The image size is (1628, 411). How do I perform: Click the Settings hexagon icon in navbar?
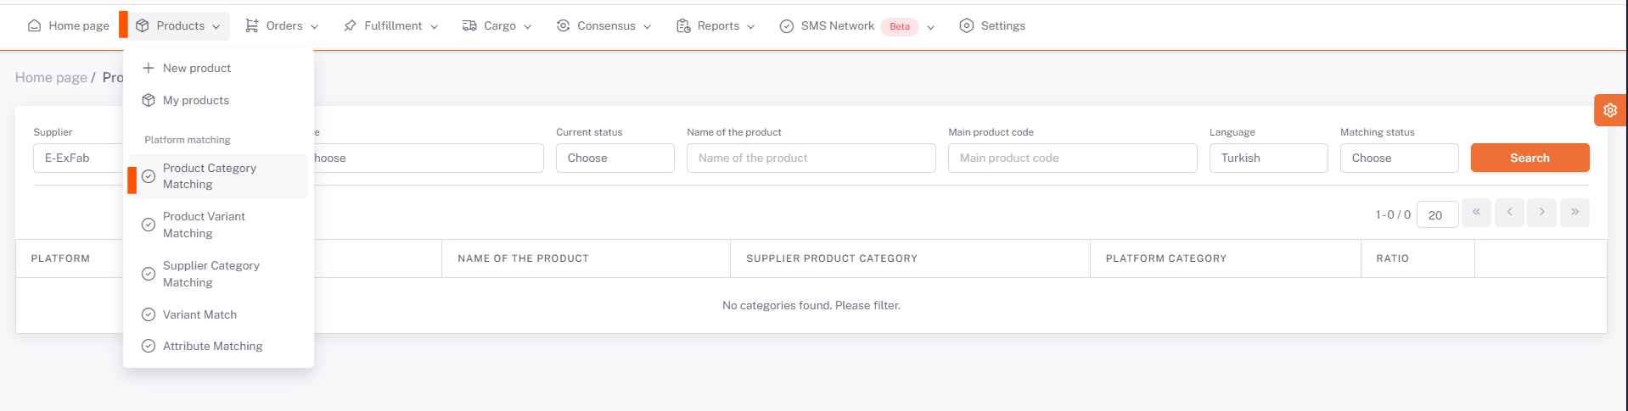pyautogui.click(x=967, y=26)
